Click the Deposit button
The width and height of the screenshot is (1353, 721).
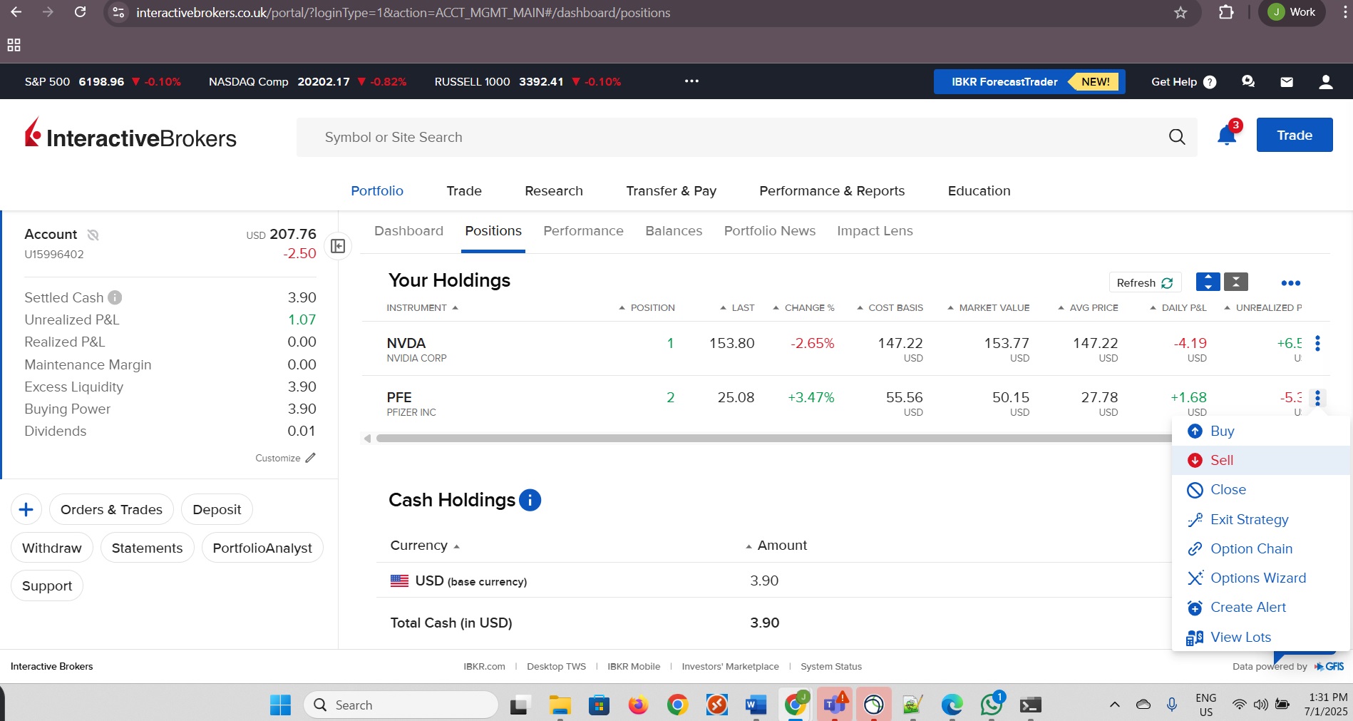tap(217, 509)
